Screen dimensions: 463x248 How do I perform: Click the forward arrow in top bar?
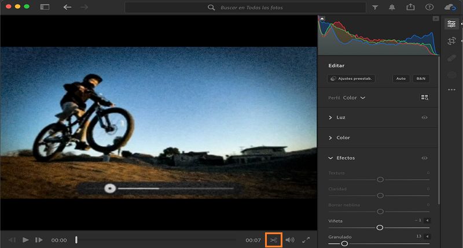[x=84, y=7]
